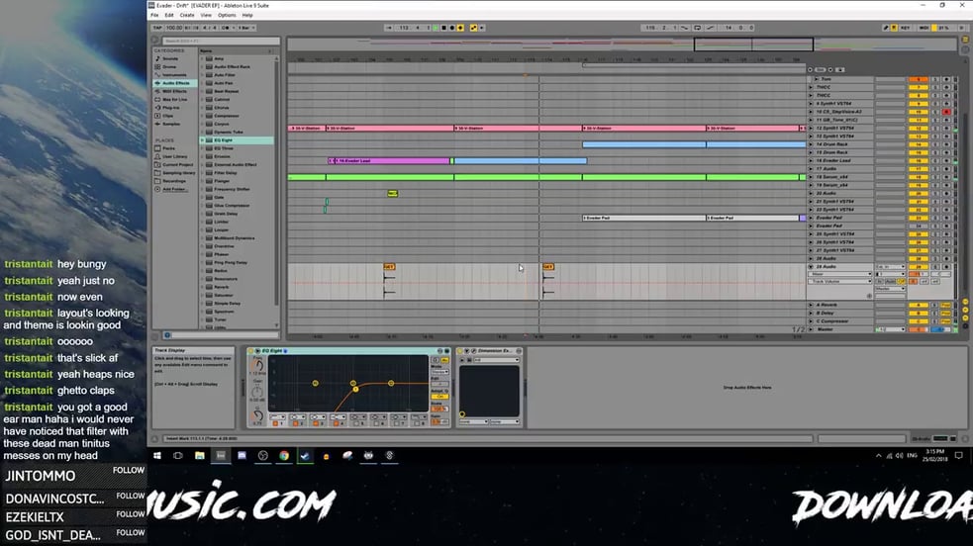Image resolution: width=973 pixels, height=546 pixels.
Task: Toggle EQ Eight band 1 filter on
Action: click(x=275, y=423)
